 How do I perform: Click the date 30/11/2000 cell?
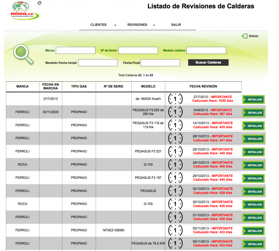click(x=51, y=112)
